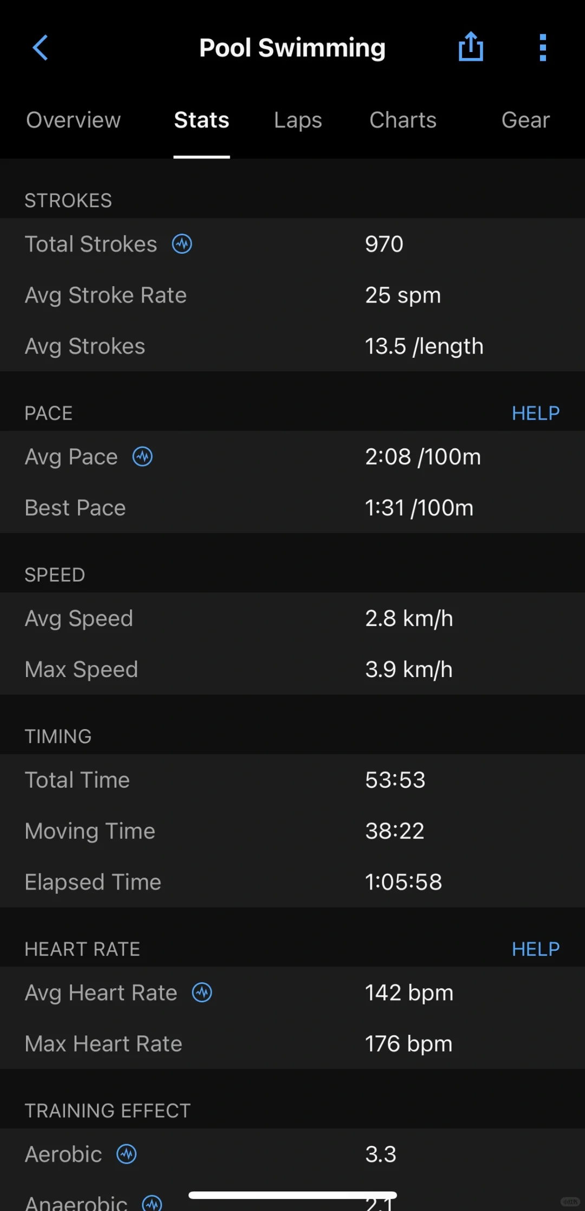Switch to the Overview tab

[73, 120]
